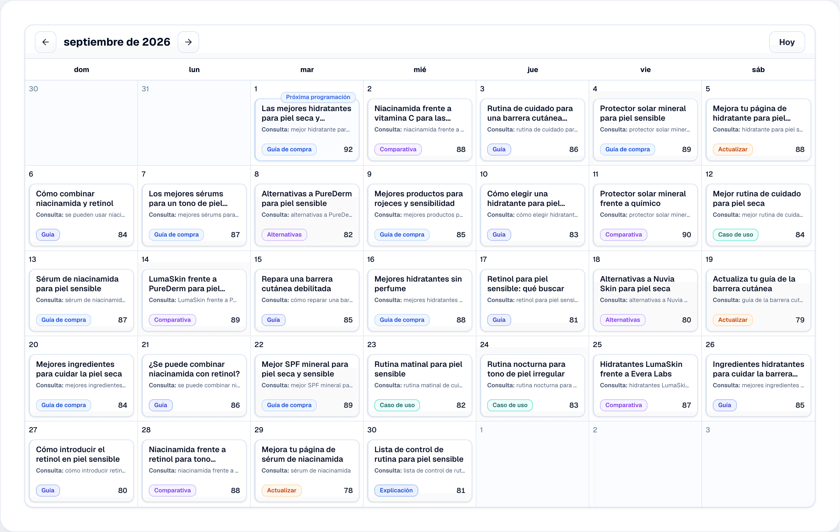840x532 pixels.
Task: Open 'Mejores productos para rojeces y sensibilidad' card
Action: [x=420, y=215]
